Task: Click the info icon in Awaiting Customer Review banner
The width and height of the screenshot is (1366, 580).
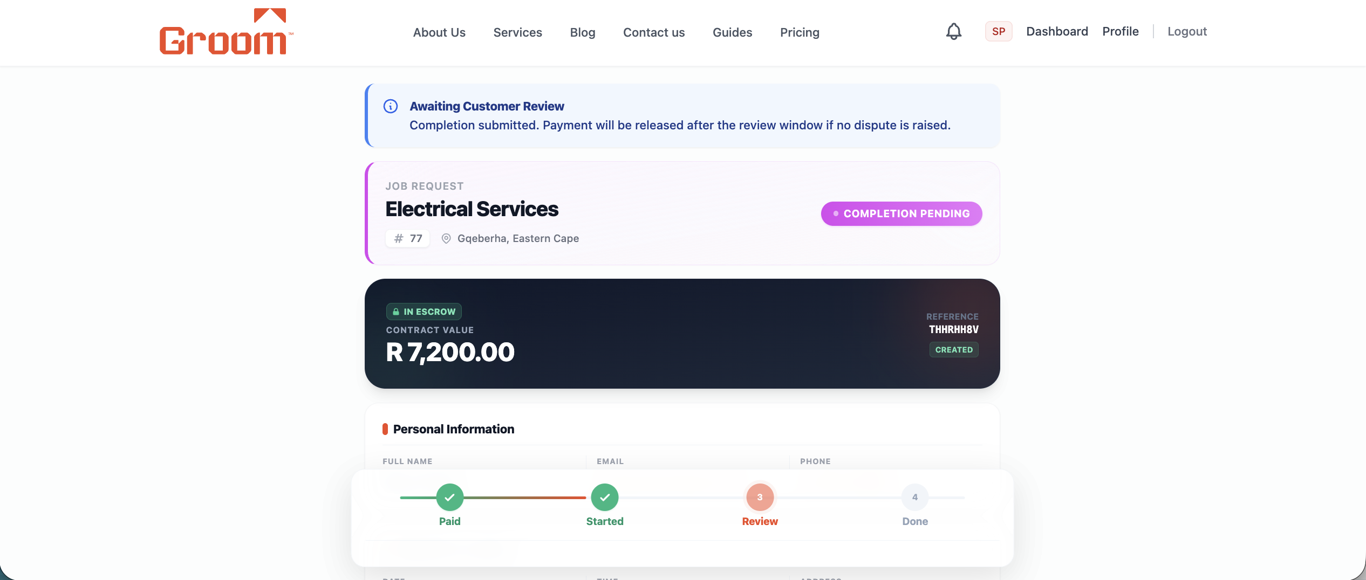Action: (x=391, y=106)
